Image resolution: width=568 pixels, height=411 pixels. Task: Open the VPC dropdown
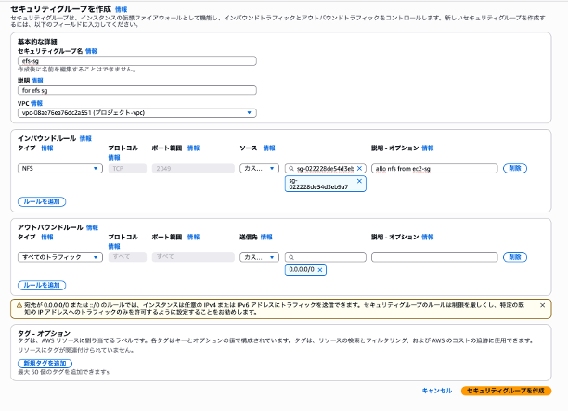137,113
